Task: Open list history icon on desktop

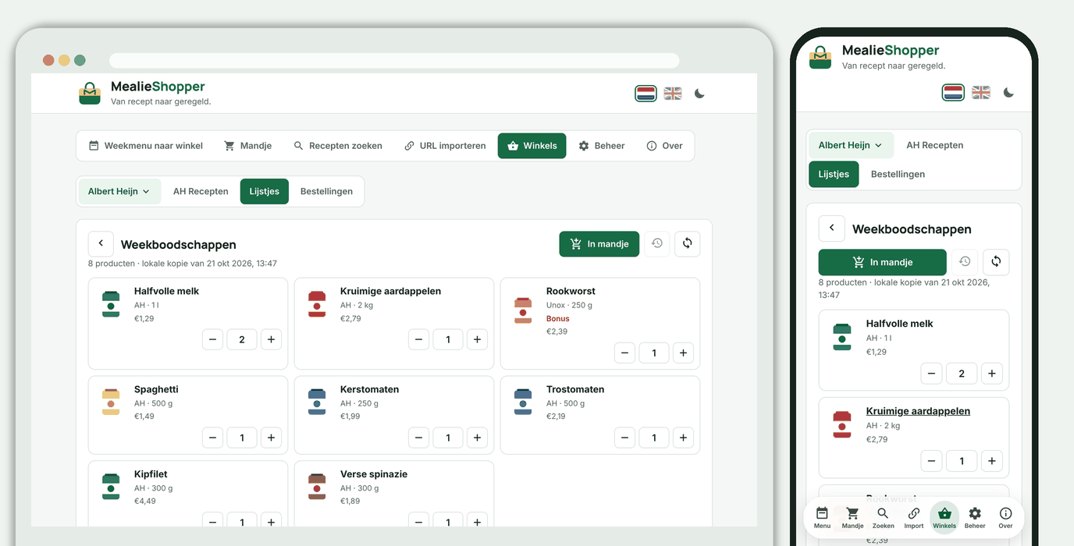Action: click(x=657, y=243)
